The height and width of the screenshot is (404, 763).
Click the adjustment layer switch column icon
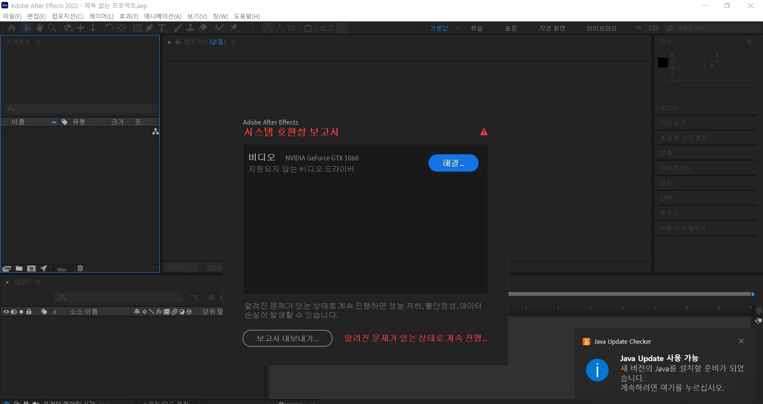point(182,312)
